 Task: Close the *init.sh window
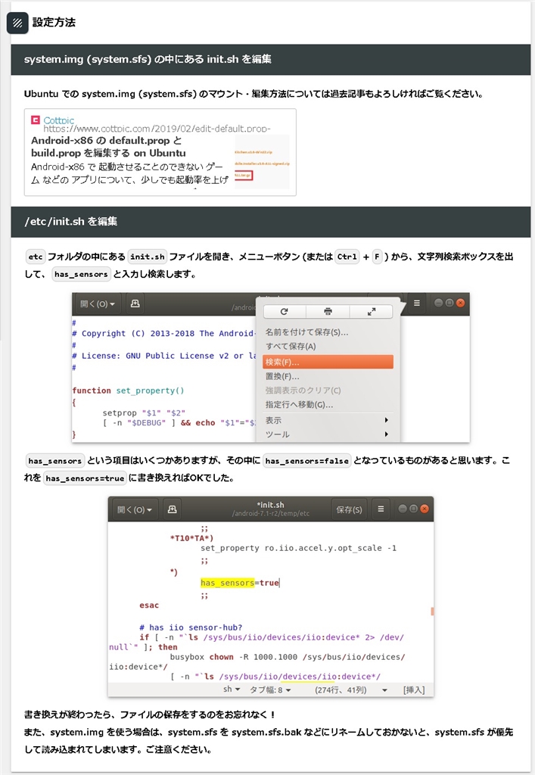click(425, 509)
